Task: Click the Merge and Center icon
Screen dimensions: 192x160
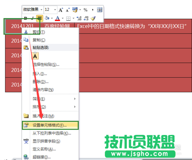Action: pos(99,10)
